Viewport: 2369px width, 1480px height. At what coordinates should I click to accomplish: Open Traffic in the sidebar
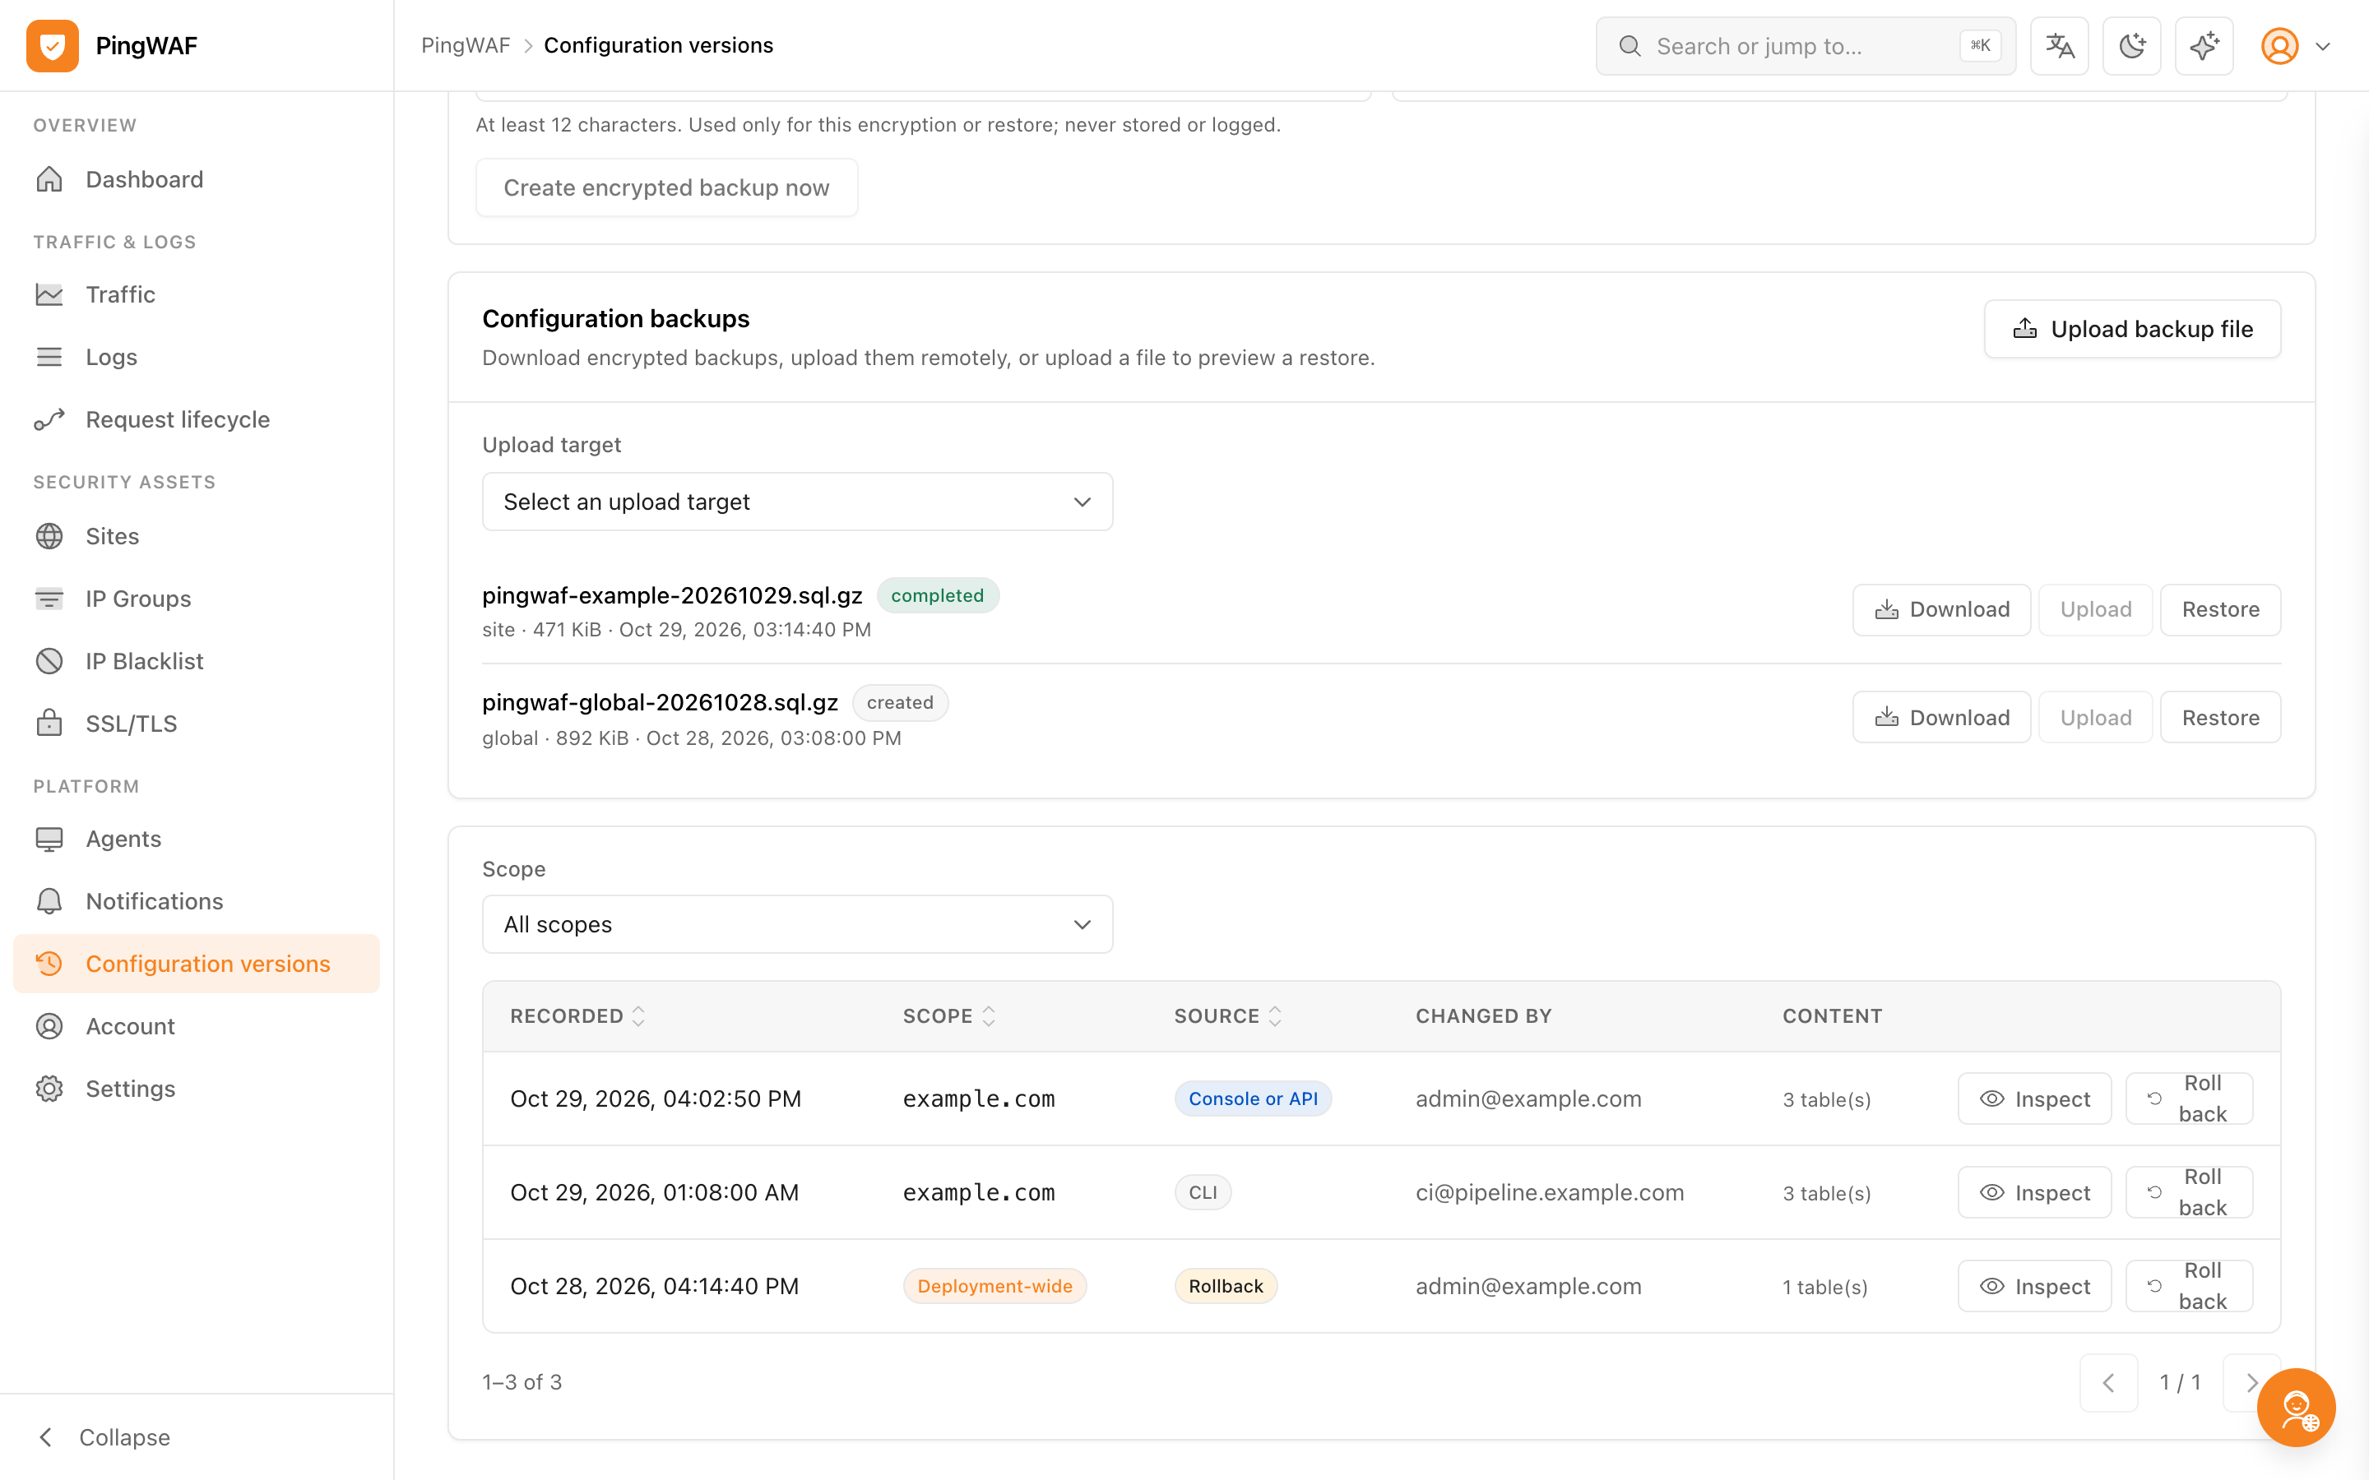[197, 294]
